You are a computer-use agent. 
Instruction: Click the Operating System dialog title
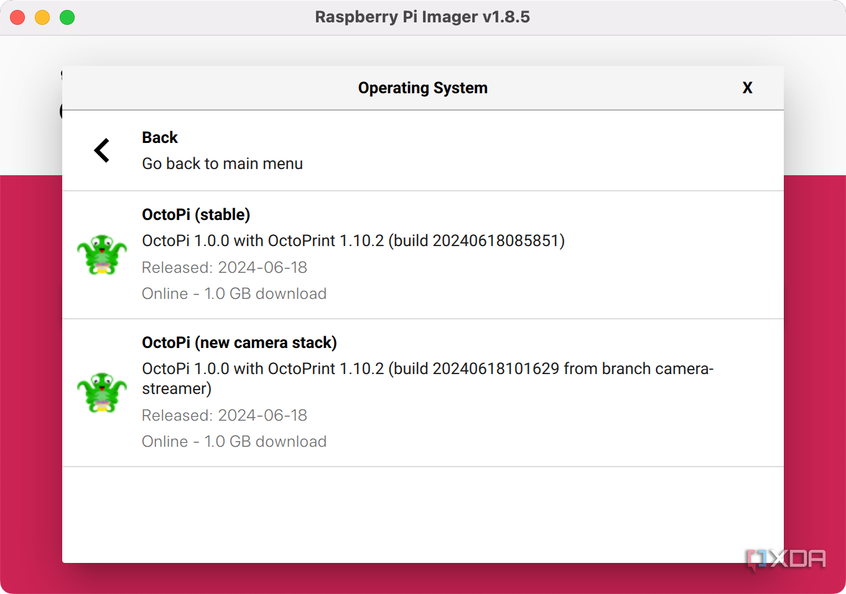pos(422,88)
